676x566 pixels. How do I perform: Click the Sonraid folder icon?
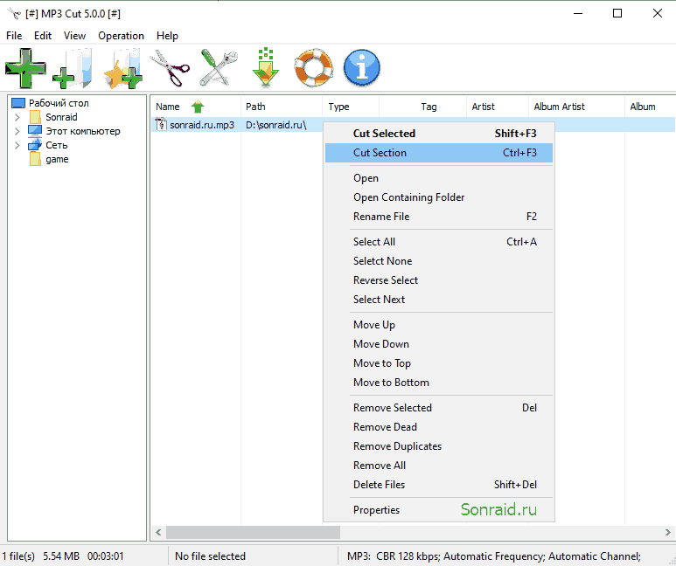click(35, 117)
